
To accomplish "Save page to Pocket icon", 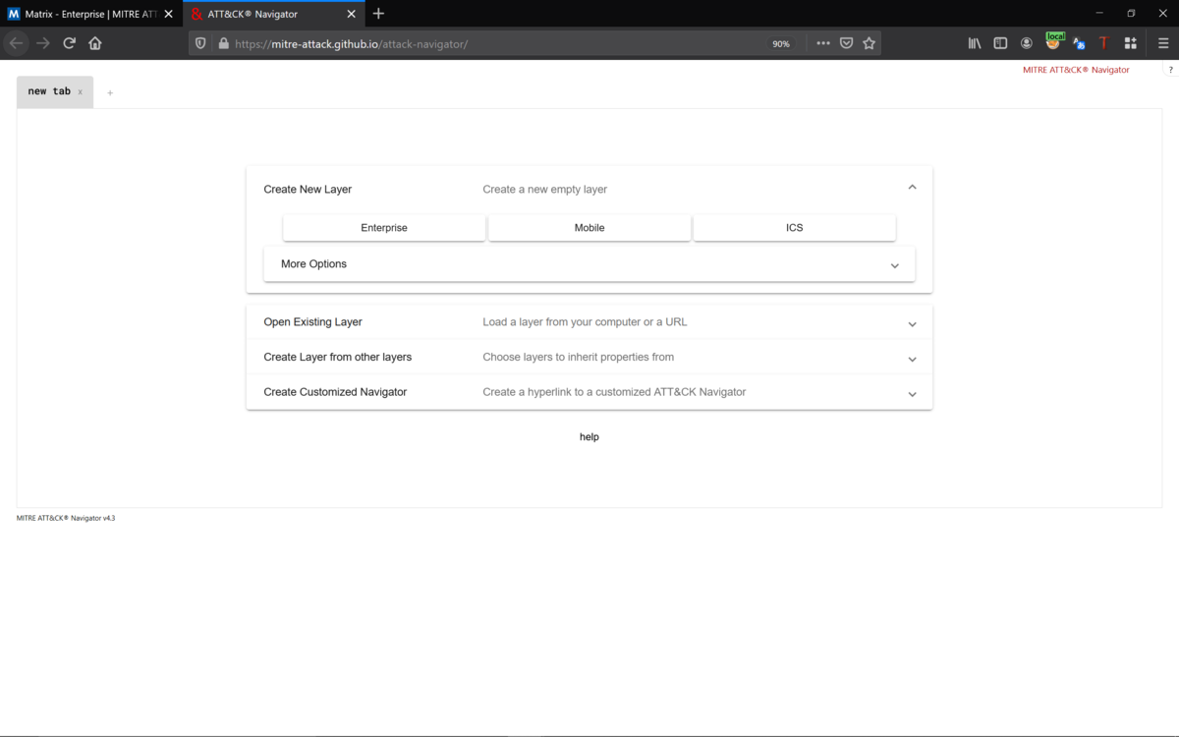I will pos(846,43).
